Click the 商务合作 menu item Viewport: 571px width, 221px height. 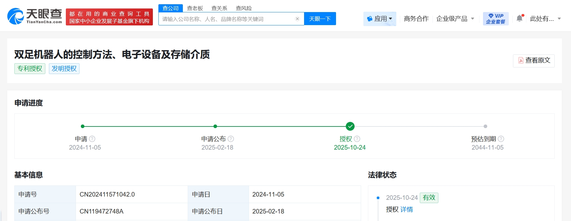(x=416, y=19)
